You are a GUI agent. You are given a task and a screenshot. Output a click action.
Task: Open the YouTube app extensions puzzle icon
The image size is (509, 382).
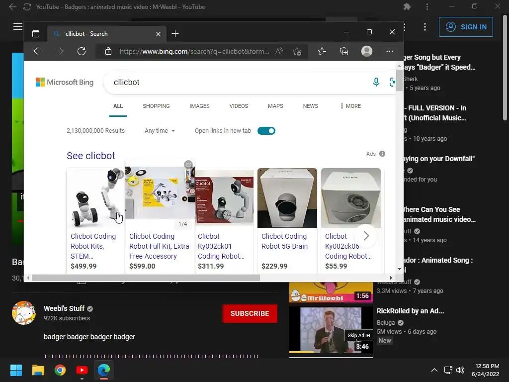407,6
